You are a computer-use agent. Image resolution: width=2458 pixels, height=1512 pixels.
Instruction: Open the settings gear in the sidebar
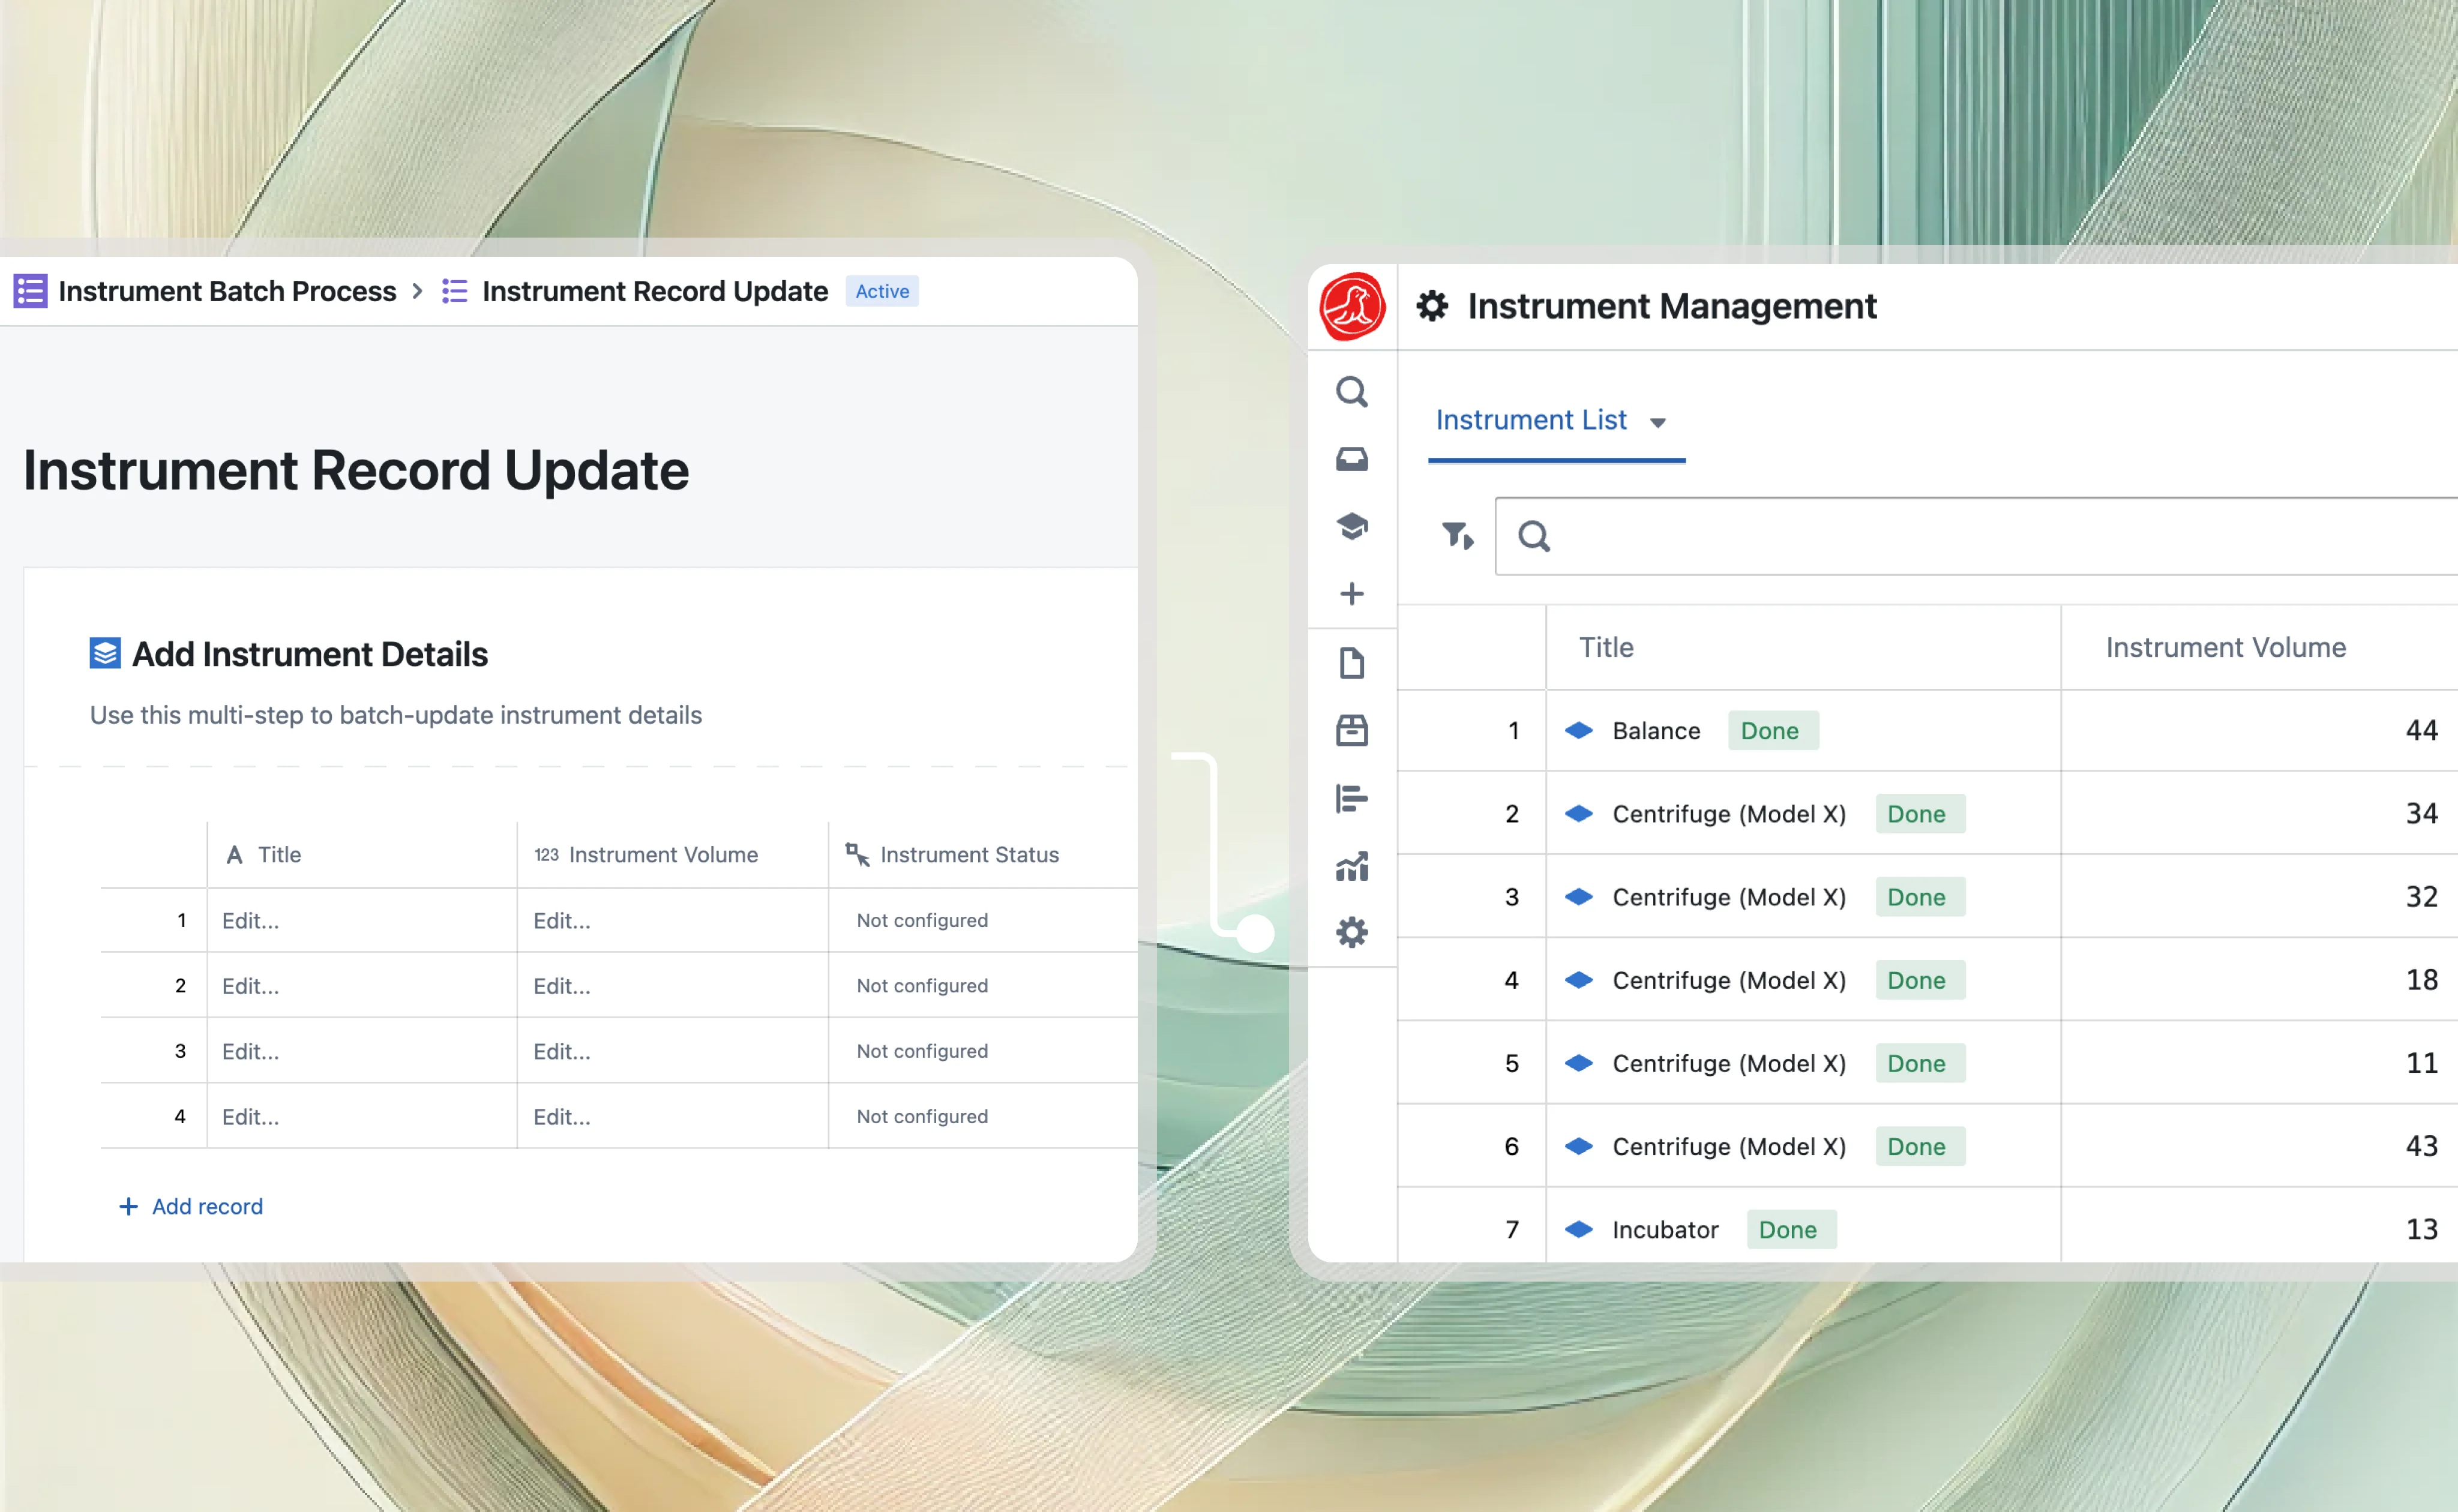[1352, 933]
